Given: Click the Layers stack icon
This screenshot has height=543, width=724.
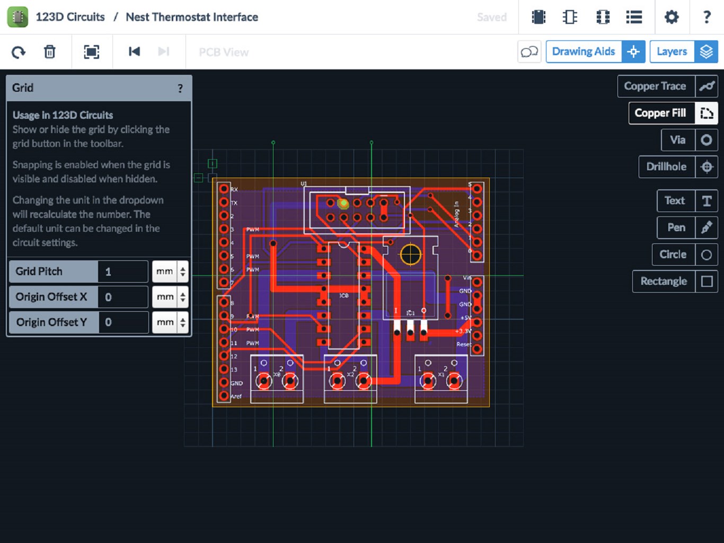Looking at the screenshot, I should tap(706, 51).
